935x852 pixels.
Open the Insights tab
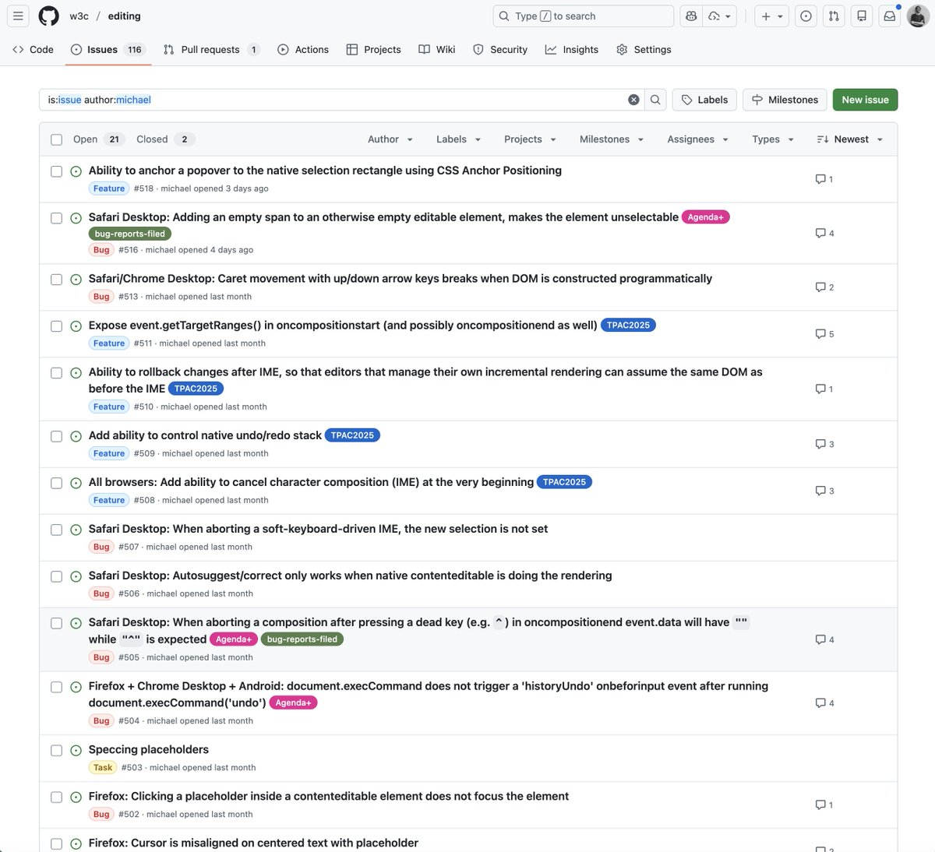coord(572,49)
